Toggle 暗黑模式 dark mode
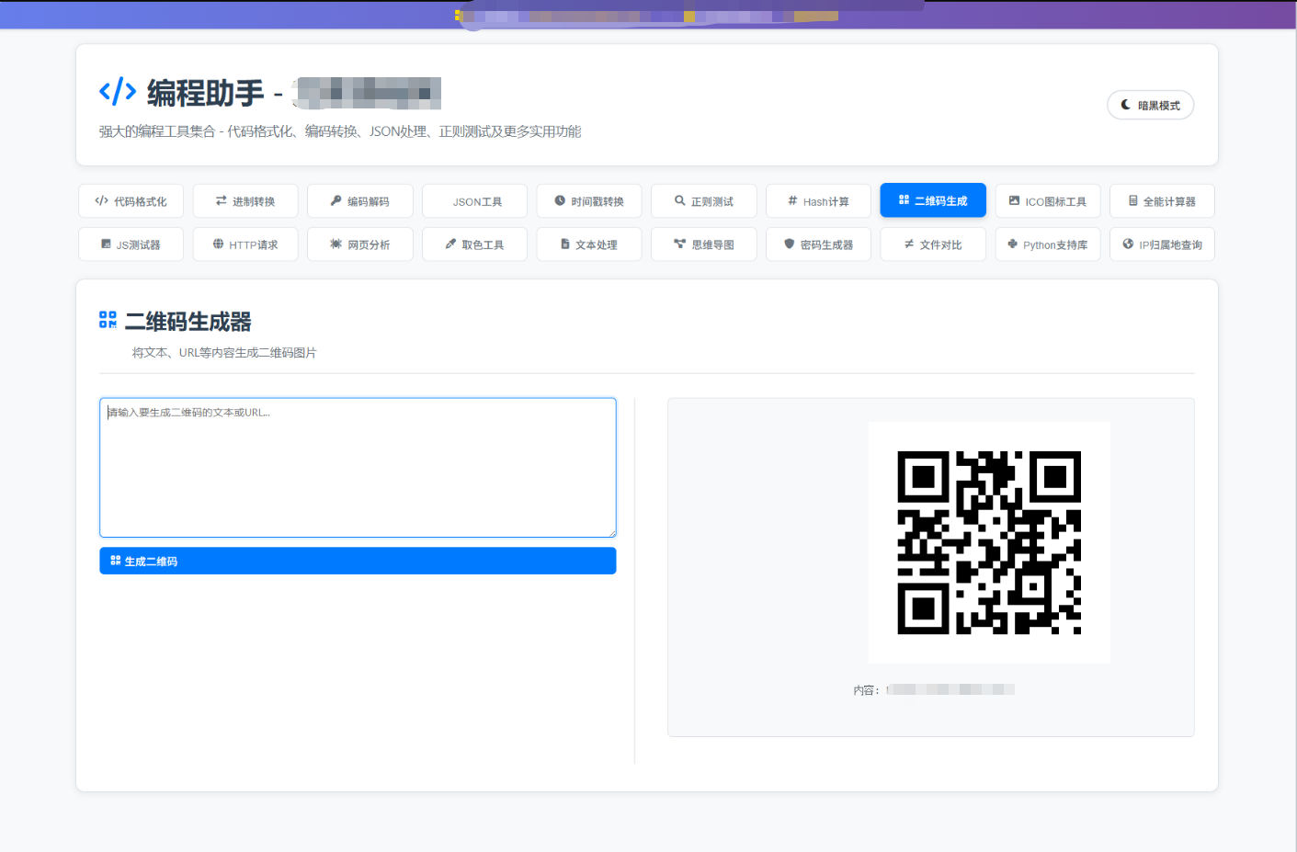Screen dimensions: 1297x852 coord(1150,105)
